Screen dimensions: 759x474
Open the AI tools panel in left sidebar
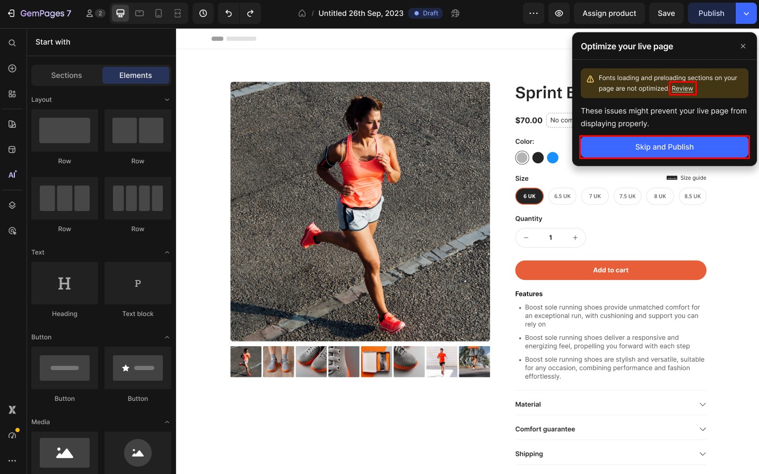12,174
